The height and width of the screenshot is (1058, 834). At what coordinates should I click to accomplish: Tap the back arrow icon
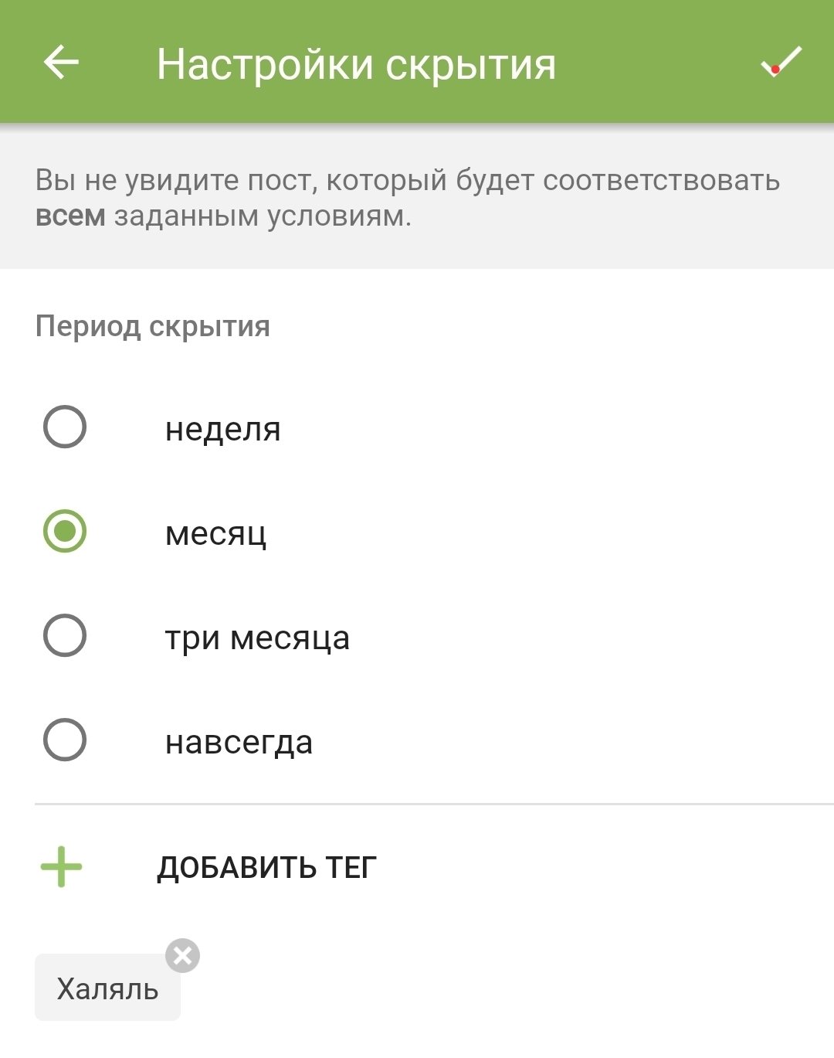point(62,63)
